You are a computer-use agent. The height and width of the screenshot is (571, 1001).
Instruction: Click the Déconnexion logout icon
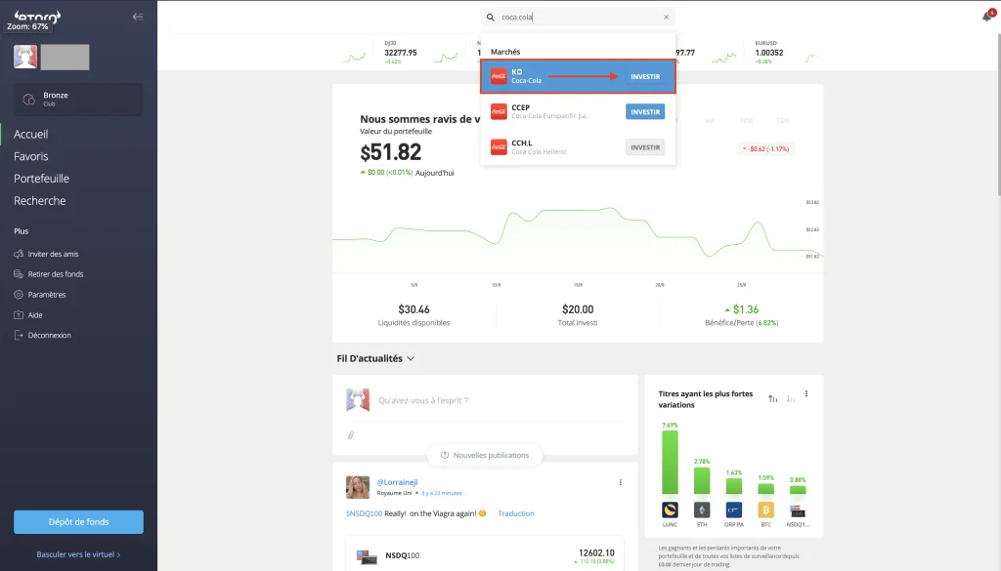[x=19, y=335]
